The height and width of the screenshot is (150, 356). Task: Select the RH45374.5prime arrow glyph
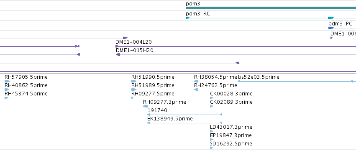(x=6, y=98)
